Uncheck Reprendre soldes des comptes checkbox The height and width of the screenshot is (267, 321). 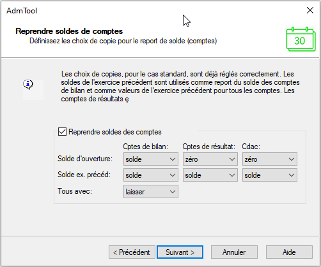point(62,132)
